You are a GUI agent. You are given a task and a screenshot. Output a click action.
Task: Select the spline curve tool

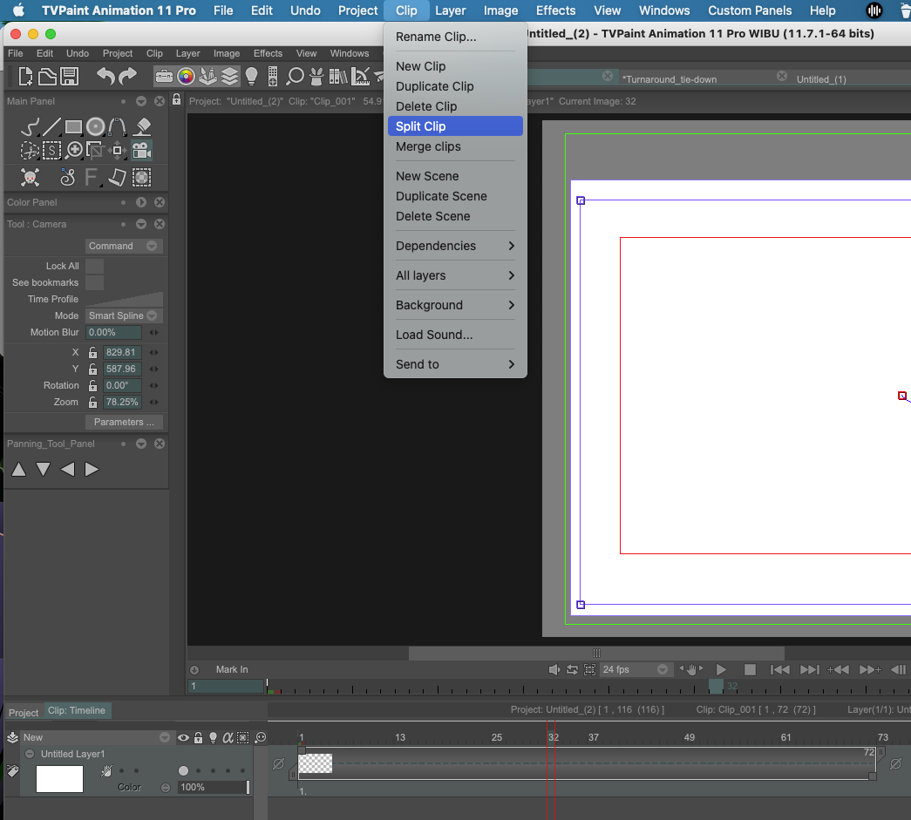pyautogui.click(x=118, y=126)
